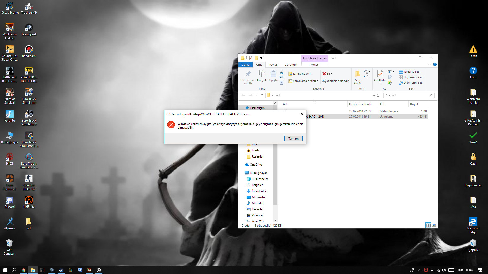Sort by the Ad column header
The image size is (488, 274).
tap(314, 104)
